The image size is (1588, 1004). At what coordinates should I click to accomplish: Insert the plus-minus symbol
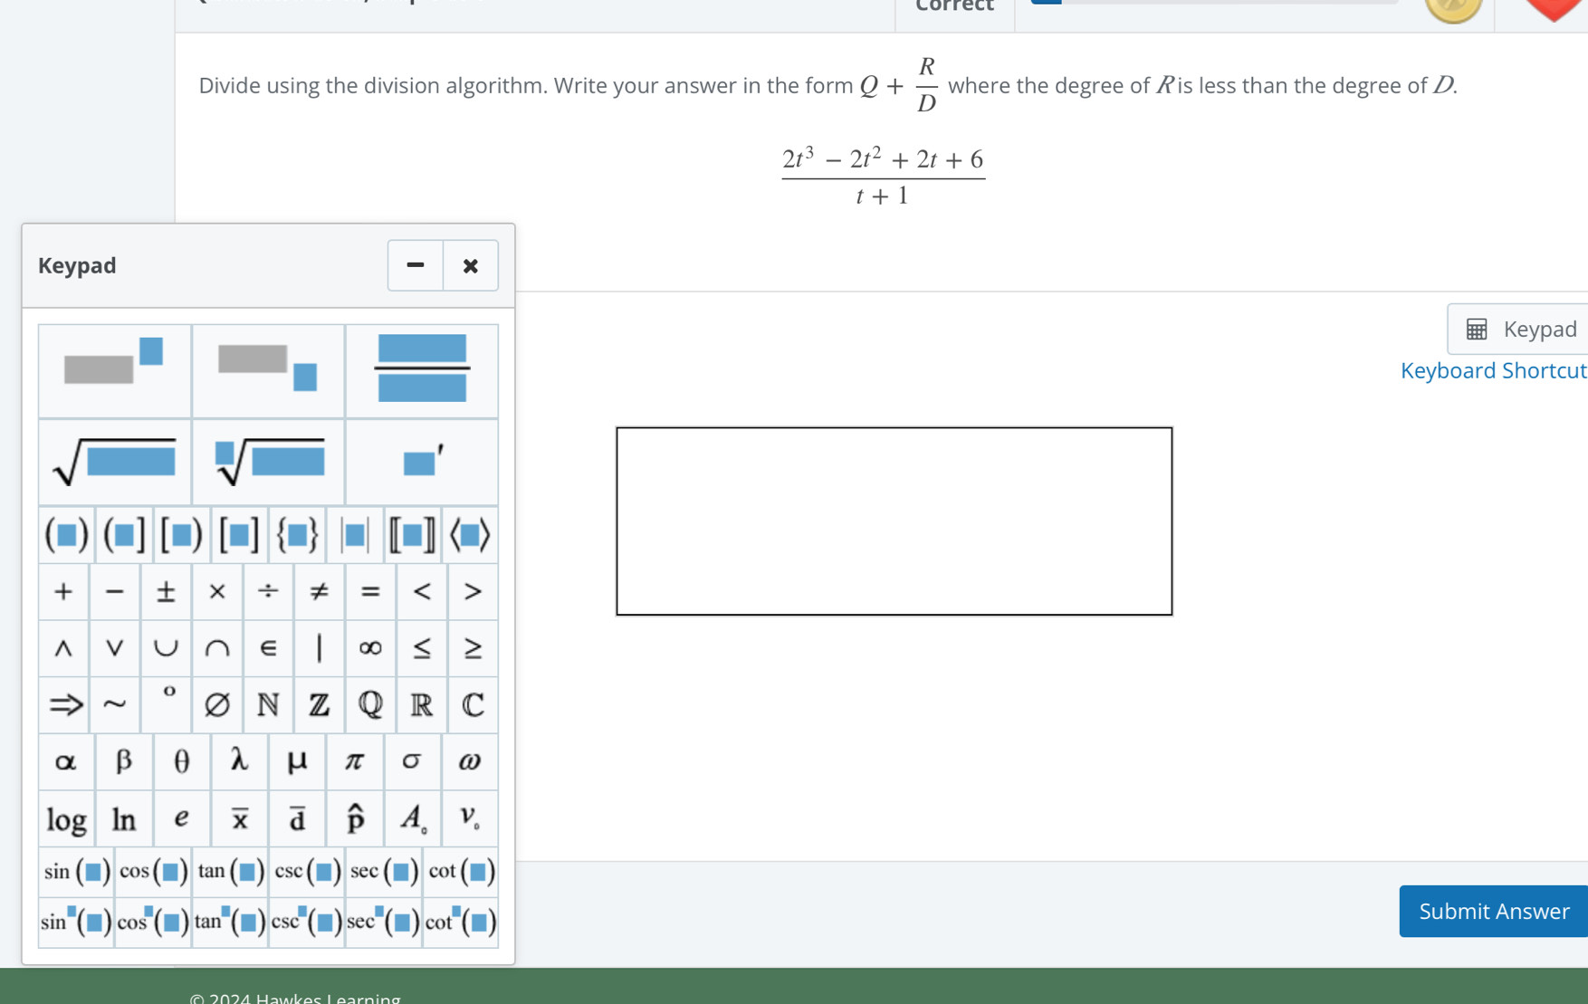pos(166,591)
